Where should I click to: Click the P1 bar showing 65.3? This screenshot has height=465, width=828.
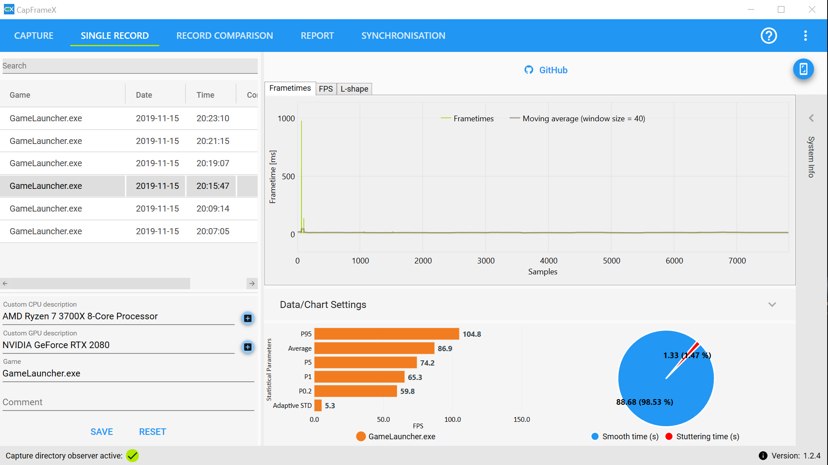pyautogui.click(x=359, y=377)
